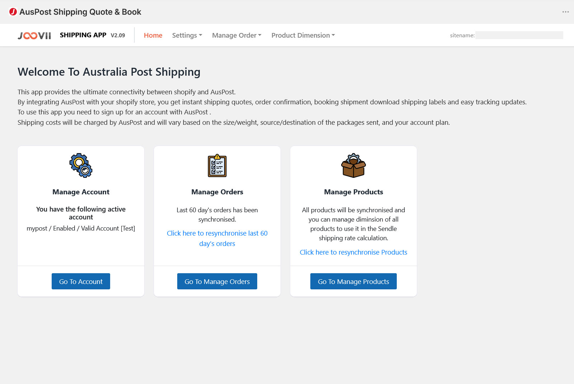Open the Product Dimension dropdown

point(303,35)
